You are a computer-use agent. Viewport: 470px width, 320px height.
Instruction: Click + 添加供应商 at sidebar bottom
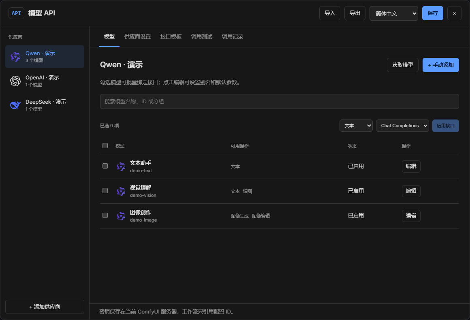45,307
